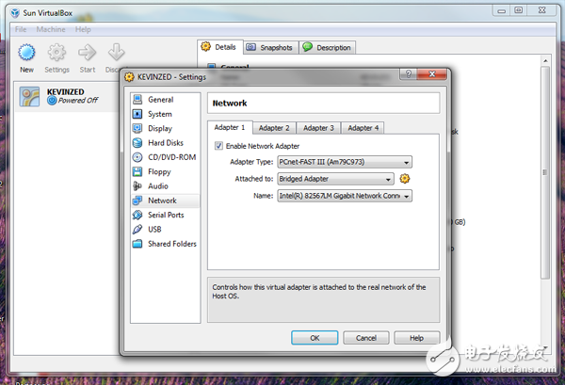Select Hard Disks settings category
Image resolution: width=565 pixels, height=385 pixels.
[164, 143]
